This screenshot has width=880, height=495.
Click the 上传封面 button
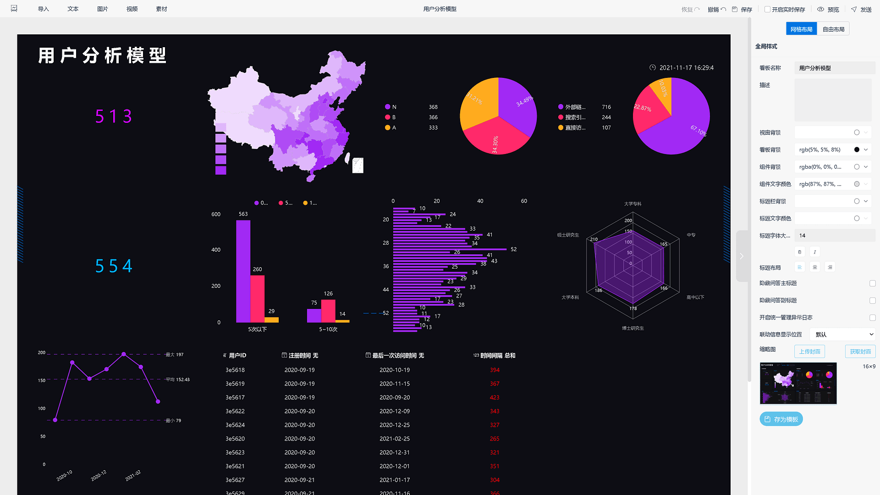tap(810, 352)
